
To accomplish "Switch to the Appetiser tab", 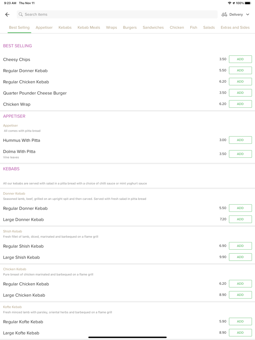I will [x=44, y=28].
